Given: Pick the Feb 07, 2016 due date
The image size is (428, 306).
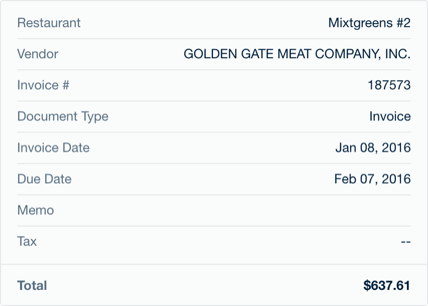Looking at the screenshot, I should tap(372, 179).
